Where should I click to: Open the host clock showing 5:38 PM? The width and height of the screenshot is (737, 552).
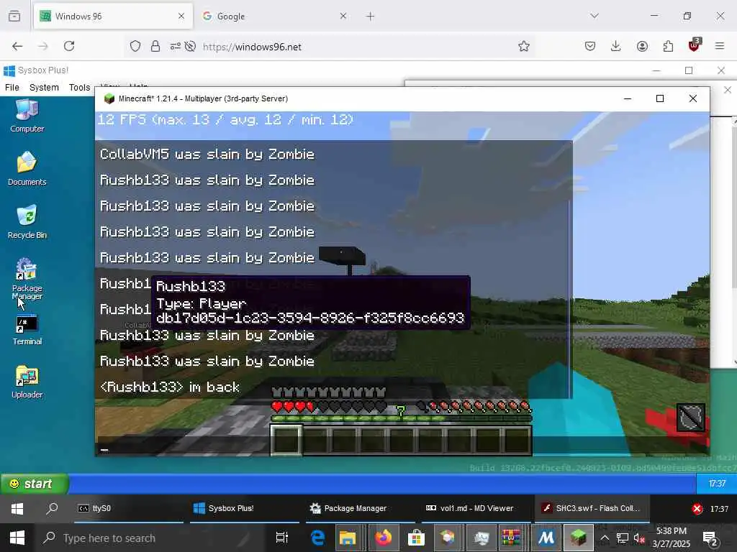point(672,538)
